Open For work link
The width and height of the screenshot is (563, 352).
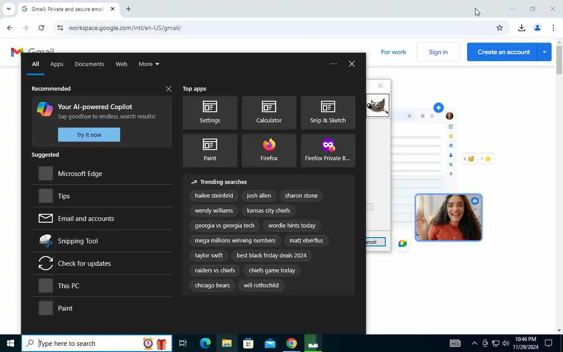tap(394, 52)
